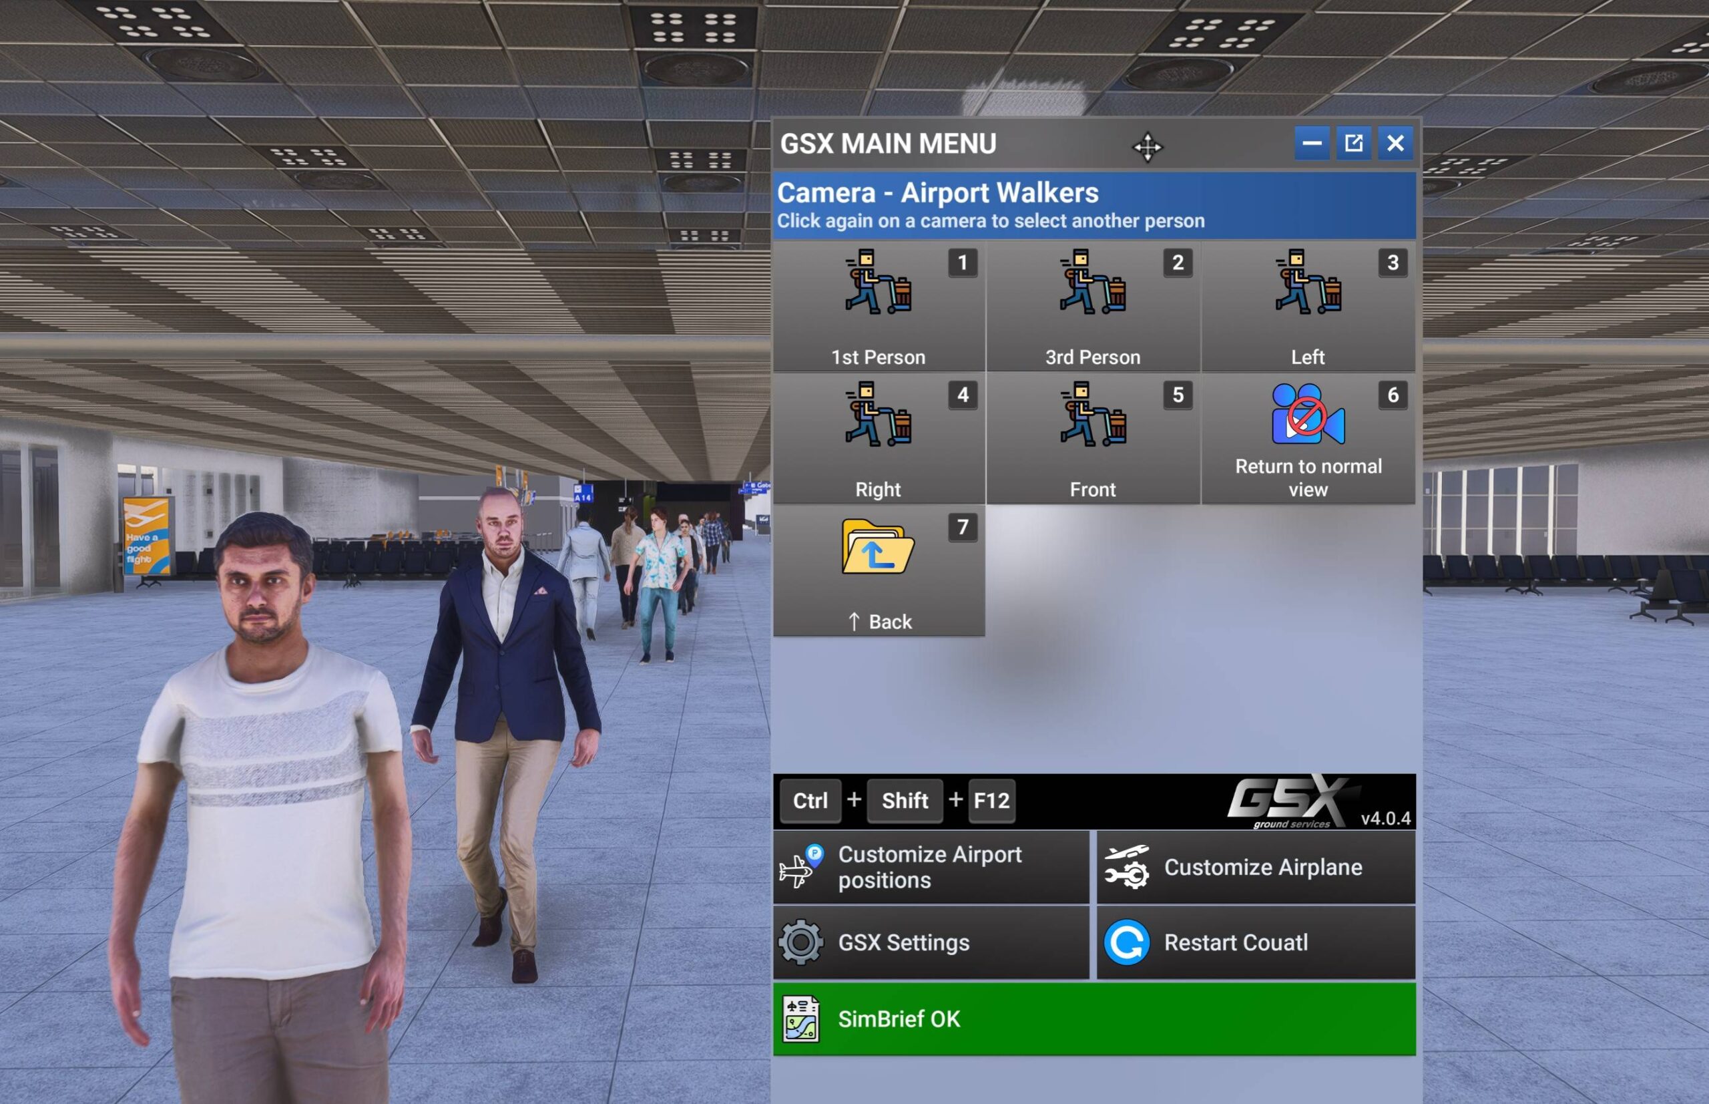This screenshot has width=1709, height=1104.
Task: Open Customize Airplane
Action: coord(1256,868)
